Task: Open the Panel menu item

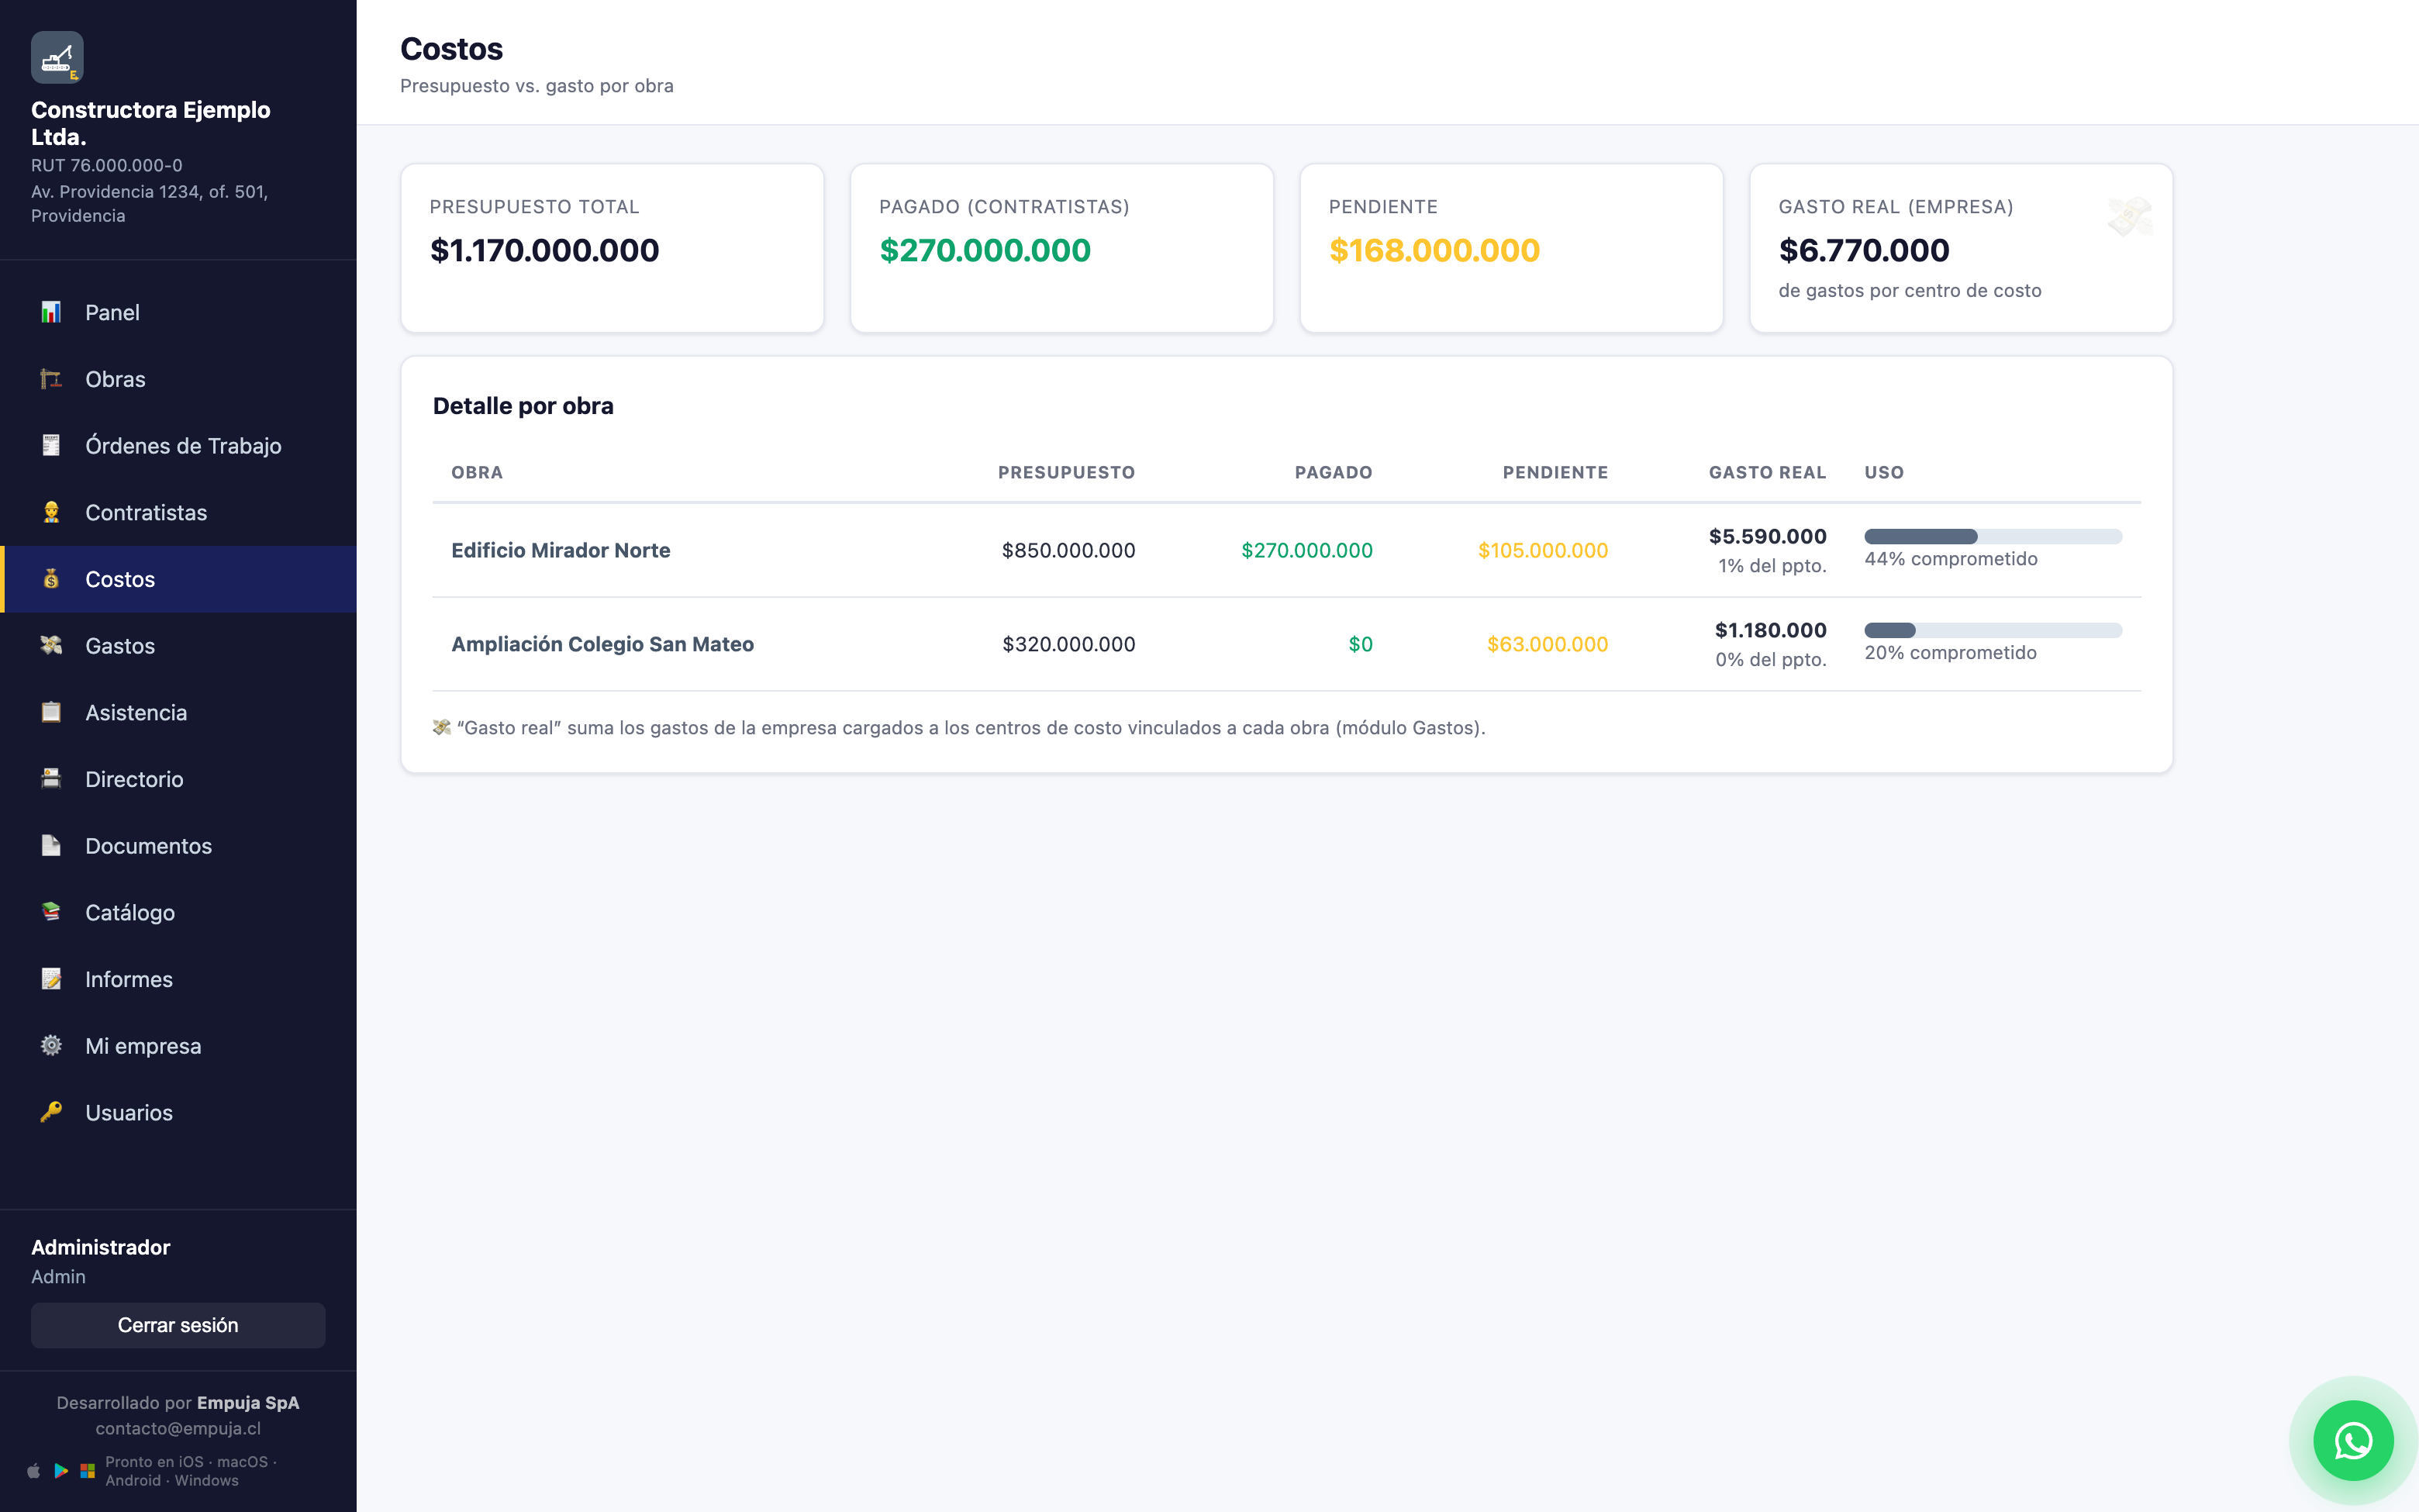Action: point(178,312)
